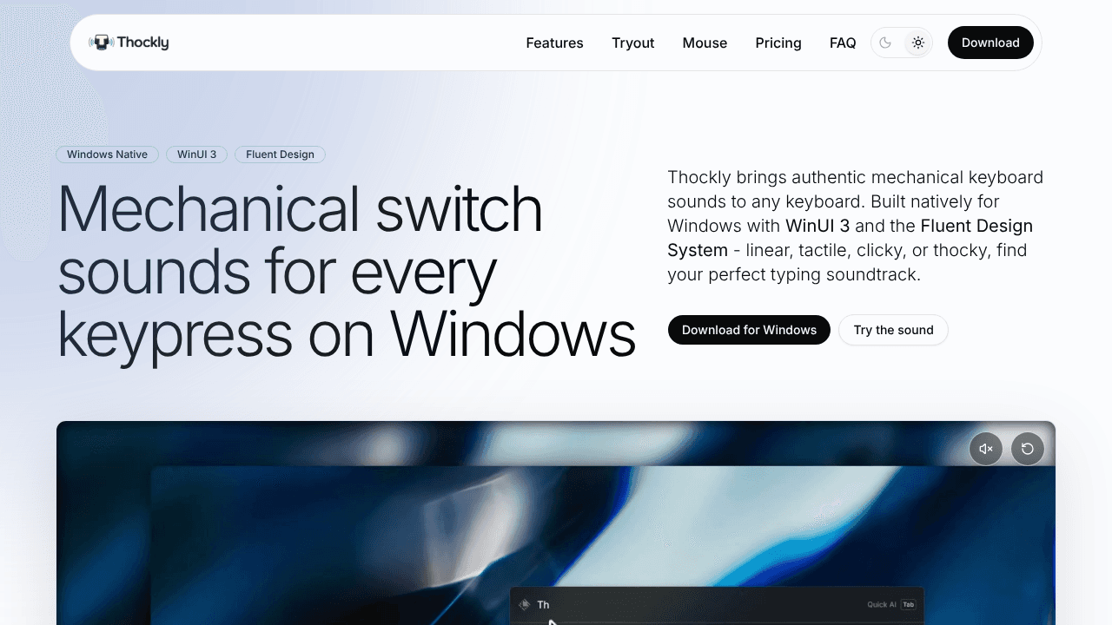Viewport: 1112px width, 625px height.
Task: Open the Mouse nav link
Action: tap(705, 43)
